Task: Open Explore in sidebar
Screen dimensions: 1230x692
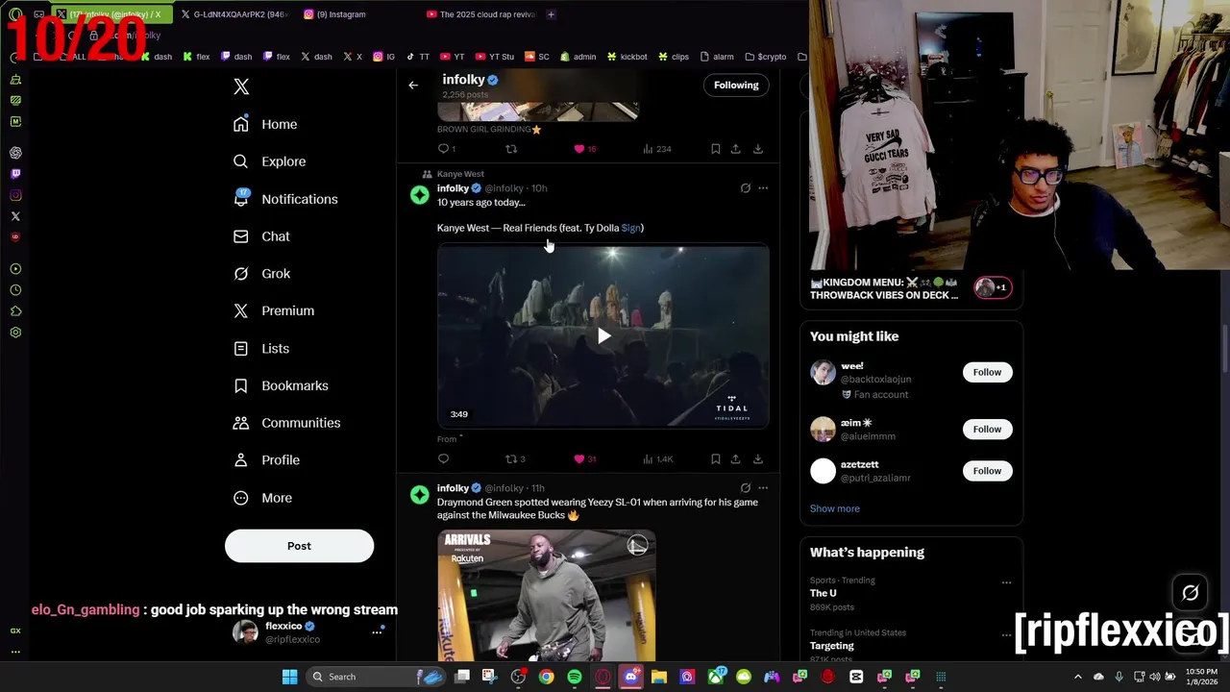Action: 269,161
